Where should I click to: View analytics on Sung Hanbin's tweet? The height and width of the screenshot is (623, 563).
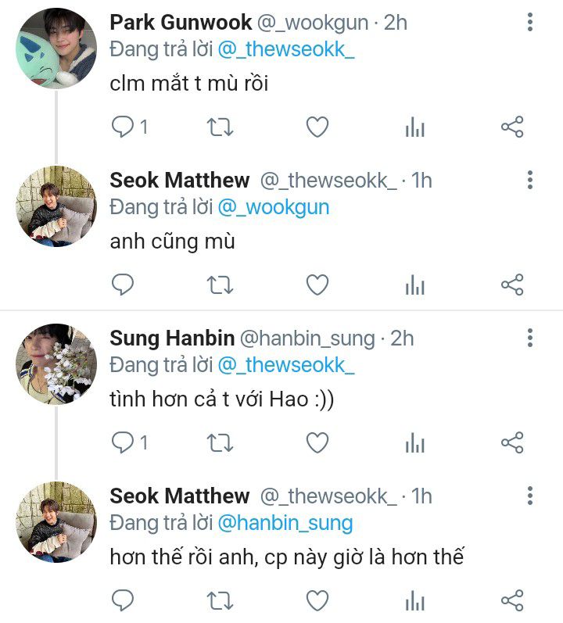[415, 442]
